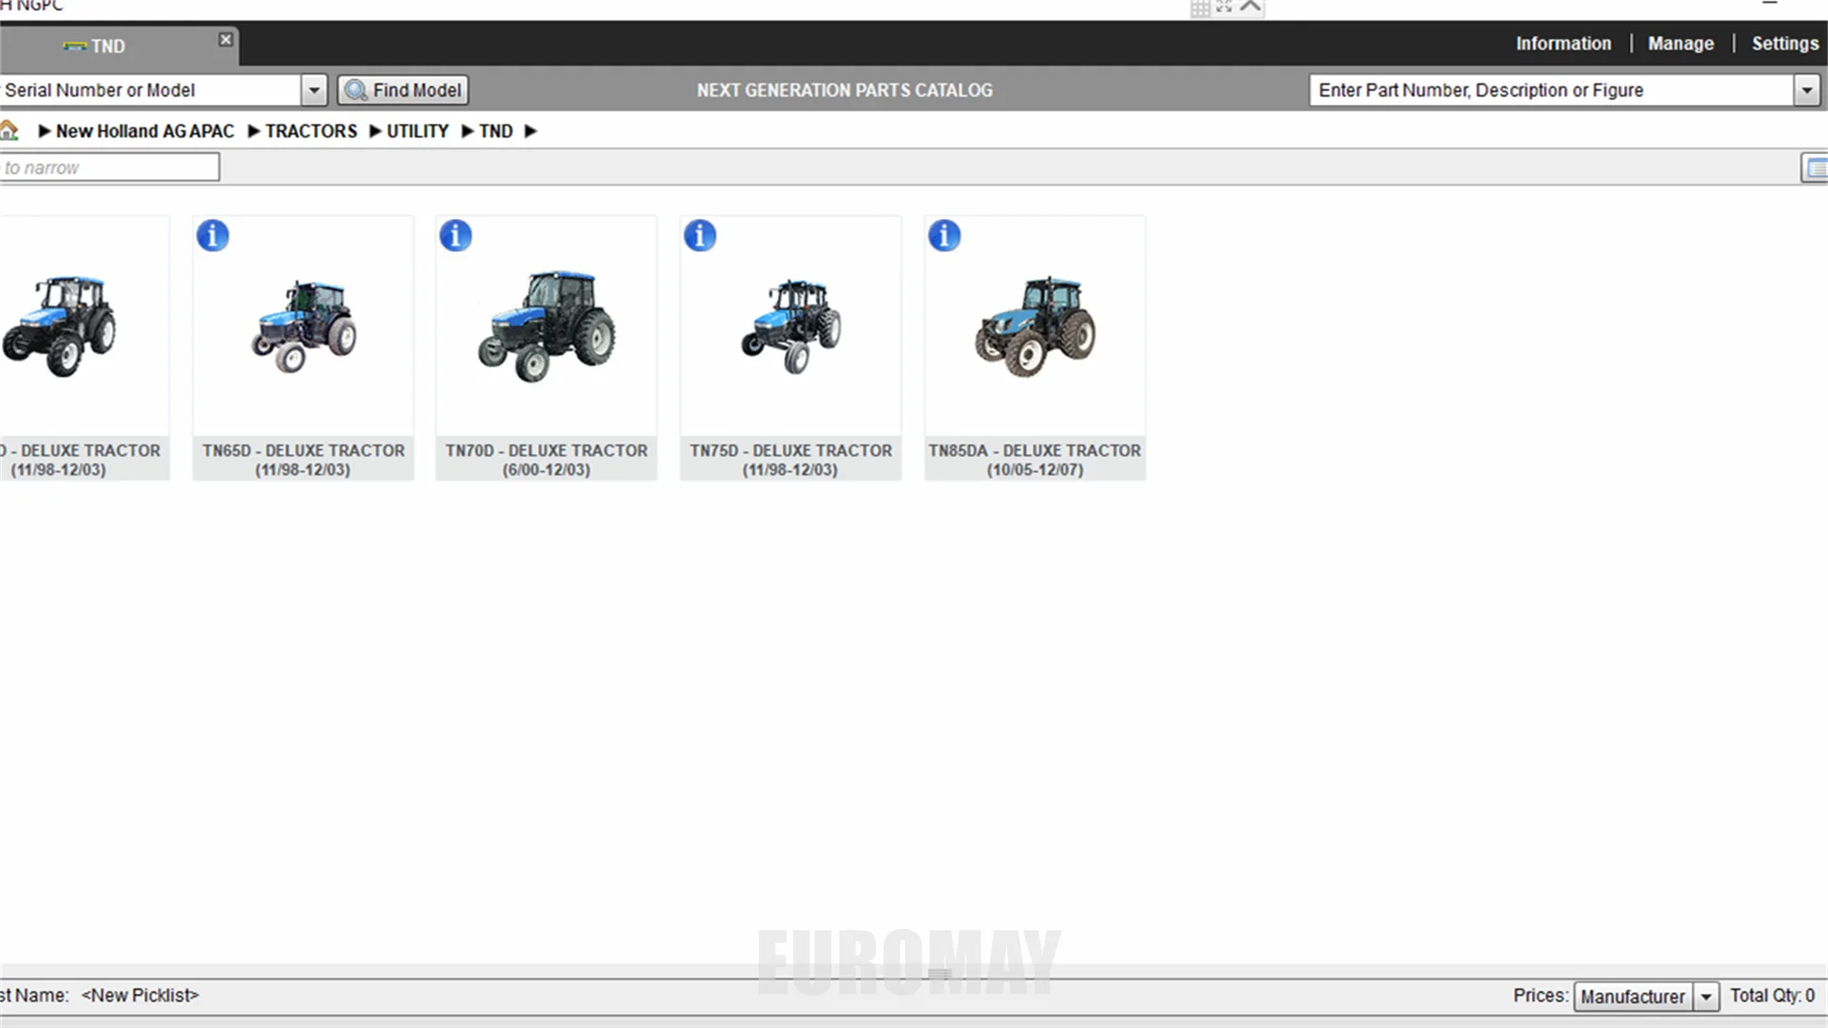Click the collapse chevron at top
The width and height of the screenshot is (1828, 1028).
(x=1251, y=7)
